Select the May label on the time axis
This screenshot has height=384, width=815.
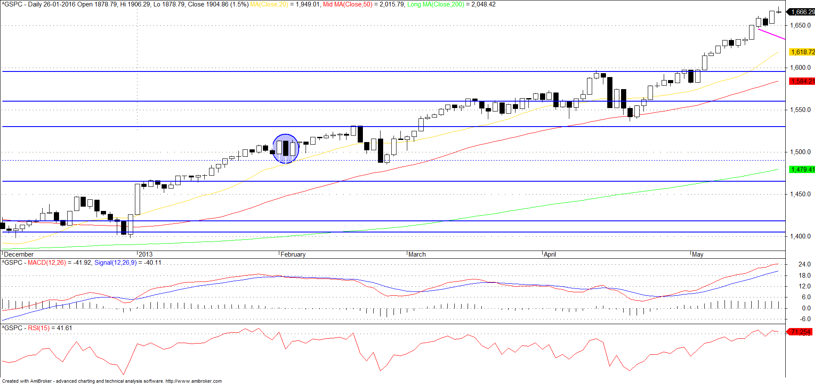point(698,254)
